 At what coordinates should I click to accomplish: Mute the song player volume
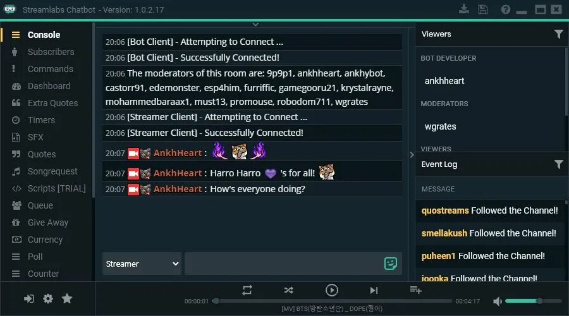click(498, 301)
